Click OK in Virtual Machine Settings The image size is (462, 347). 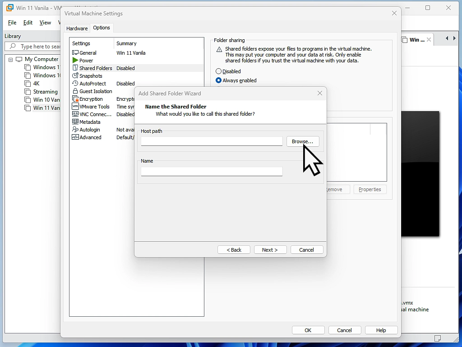(x=308, y=330)
